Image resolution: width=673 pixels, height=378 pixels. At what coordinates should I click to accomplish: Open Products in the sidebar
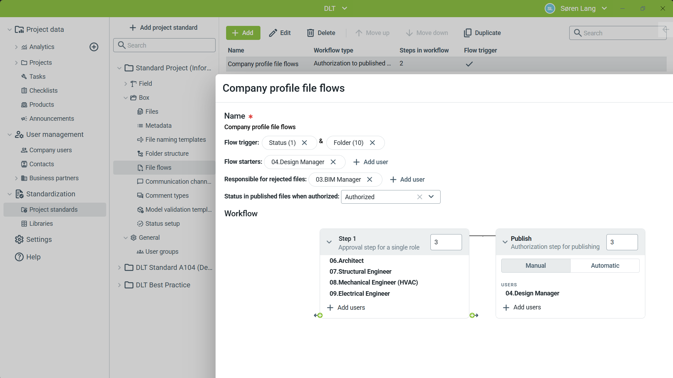41,105
